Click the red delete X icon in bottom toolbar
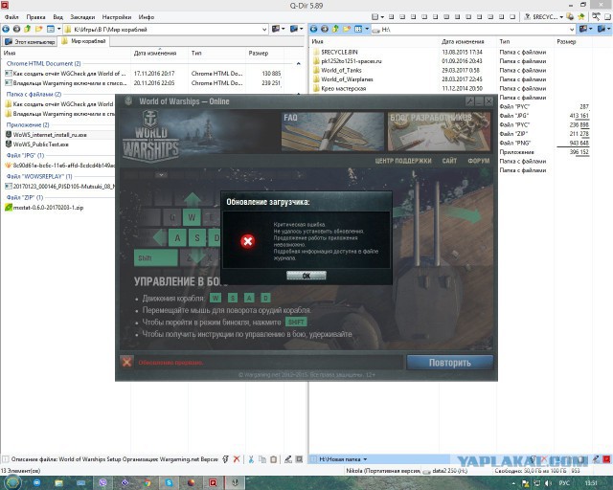The image size is (613, 490). pyautogui.click(x=237, y=459)
